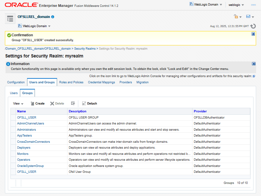The image size is (261, 196).
Task: Close the Confirmation message
Action: [x=253, y=34]
